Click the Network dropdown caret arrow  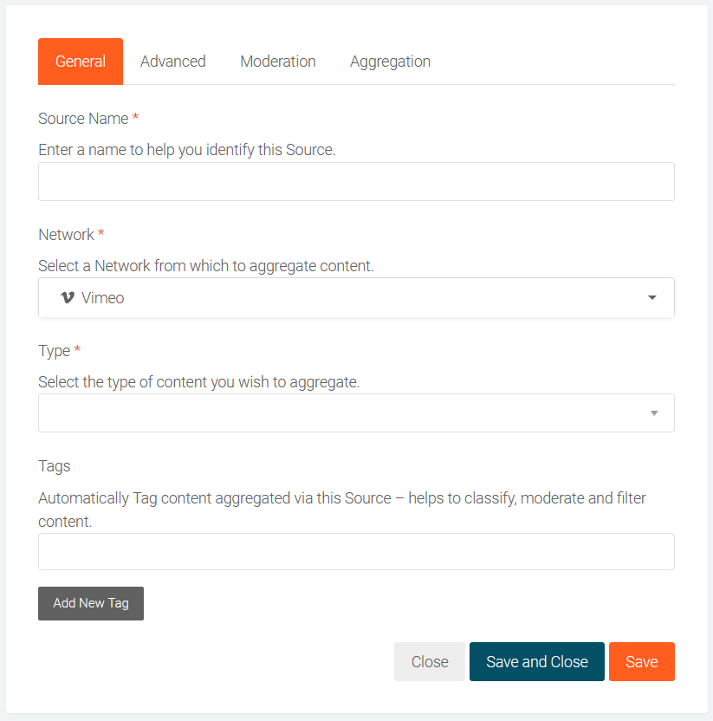click(x=652, y=297)
